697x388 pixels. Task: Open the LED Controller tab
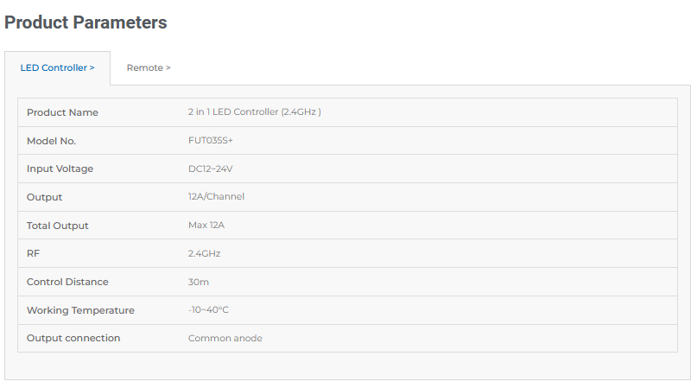[x=57, y=67]
